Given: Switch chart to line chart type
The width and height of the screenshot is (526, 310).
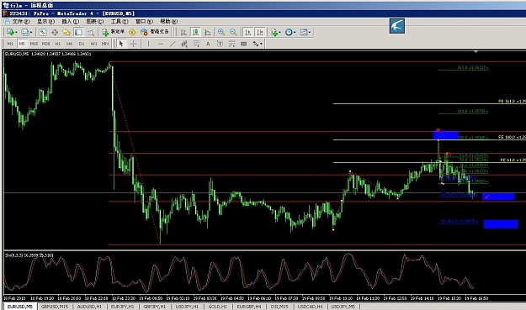Looking at the screenshot, I should pos(208,32).
